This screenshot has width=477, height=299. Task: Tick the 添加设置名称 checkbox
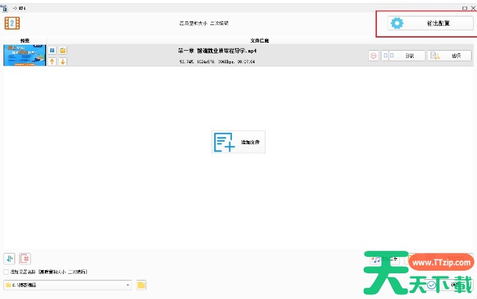[x=6, y=272]
